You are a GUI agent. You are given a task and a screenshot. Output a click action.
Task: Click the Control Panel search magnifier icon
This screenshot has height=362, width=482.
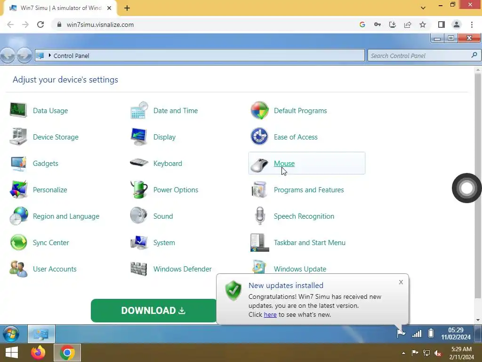(474, 55)
